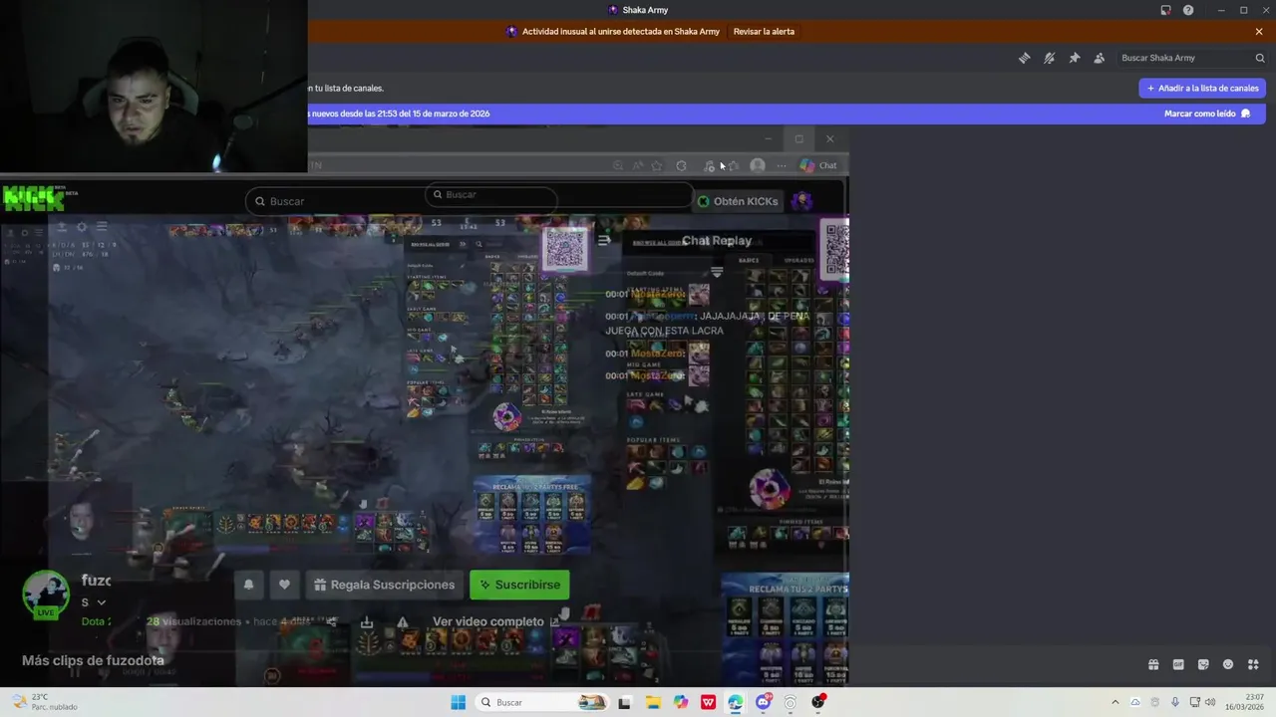Click Chat Replay header
This screenshot has width=1276, height=717.
click(x=717, y=241)
